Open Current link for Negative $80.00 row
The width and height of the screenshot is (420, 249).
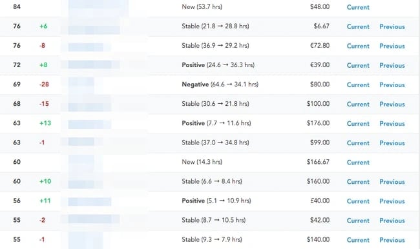click(358, 85)
